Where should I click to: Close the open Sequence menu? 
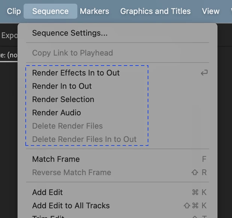(50, 11)
